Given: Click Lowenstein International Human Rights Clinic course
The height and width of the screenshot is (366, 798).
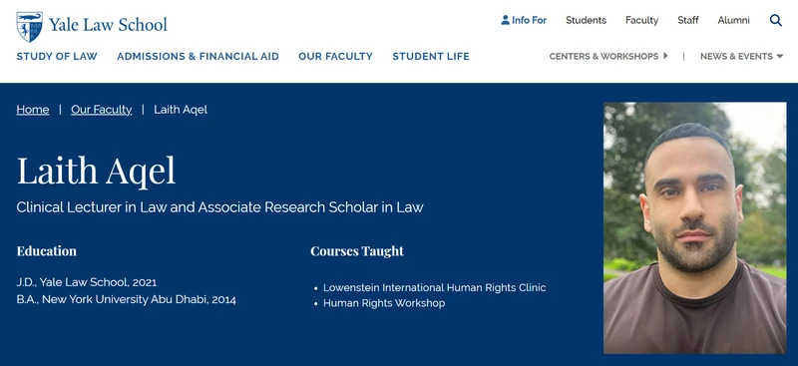Looking at the screenshot, I should tap(434, 287).
